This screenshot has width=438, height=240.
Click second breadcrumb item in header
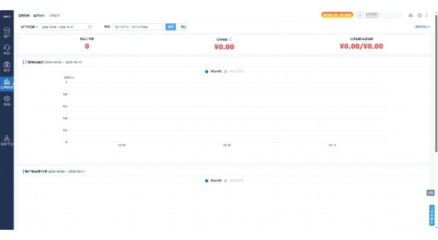pos(38,15)
